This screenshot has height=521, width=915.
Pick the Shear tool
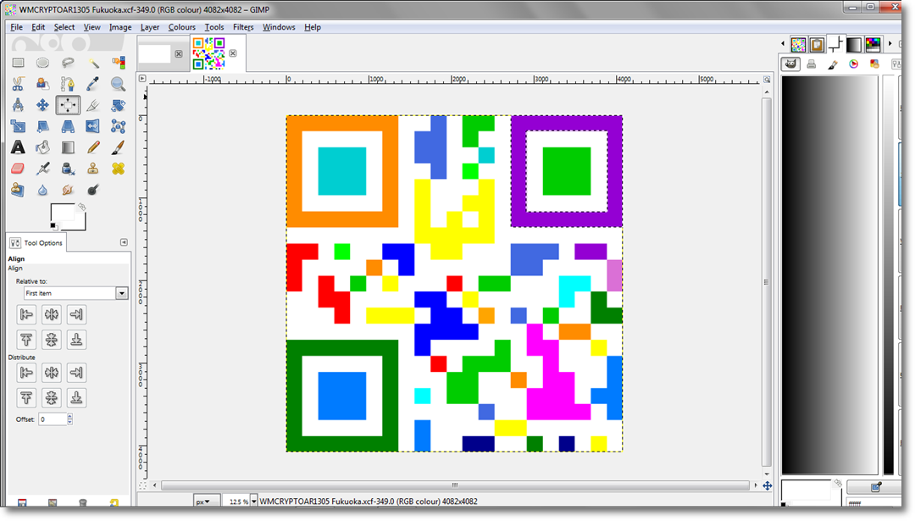[42, 126]
